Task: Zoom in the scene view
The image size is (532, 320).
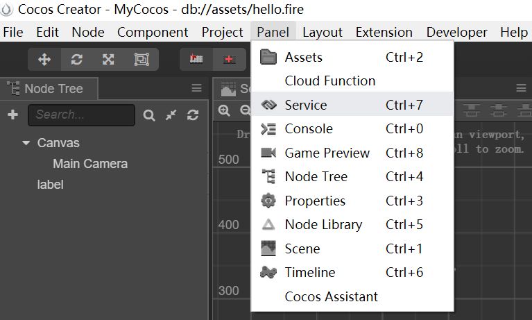Action: [x=224, y=110]
